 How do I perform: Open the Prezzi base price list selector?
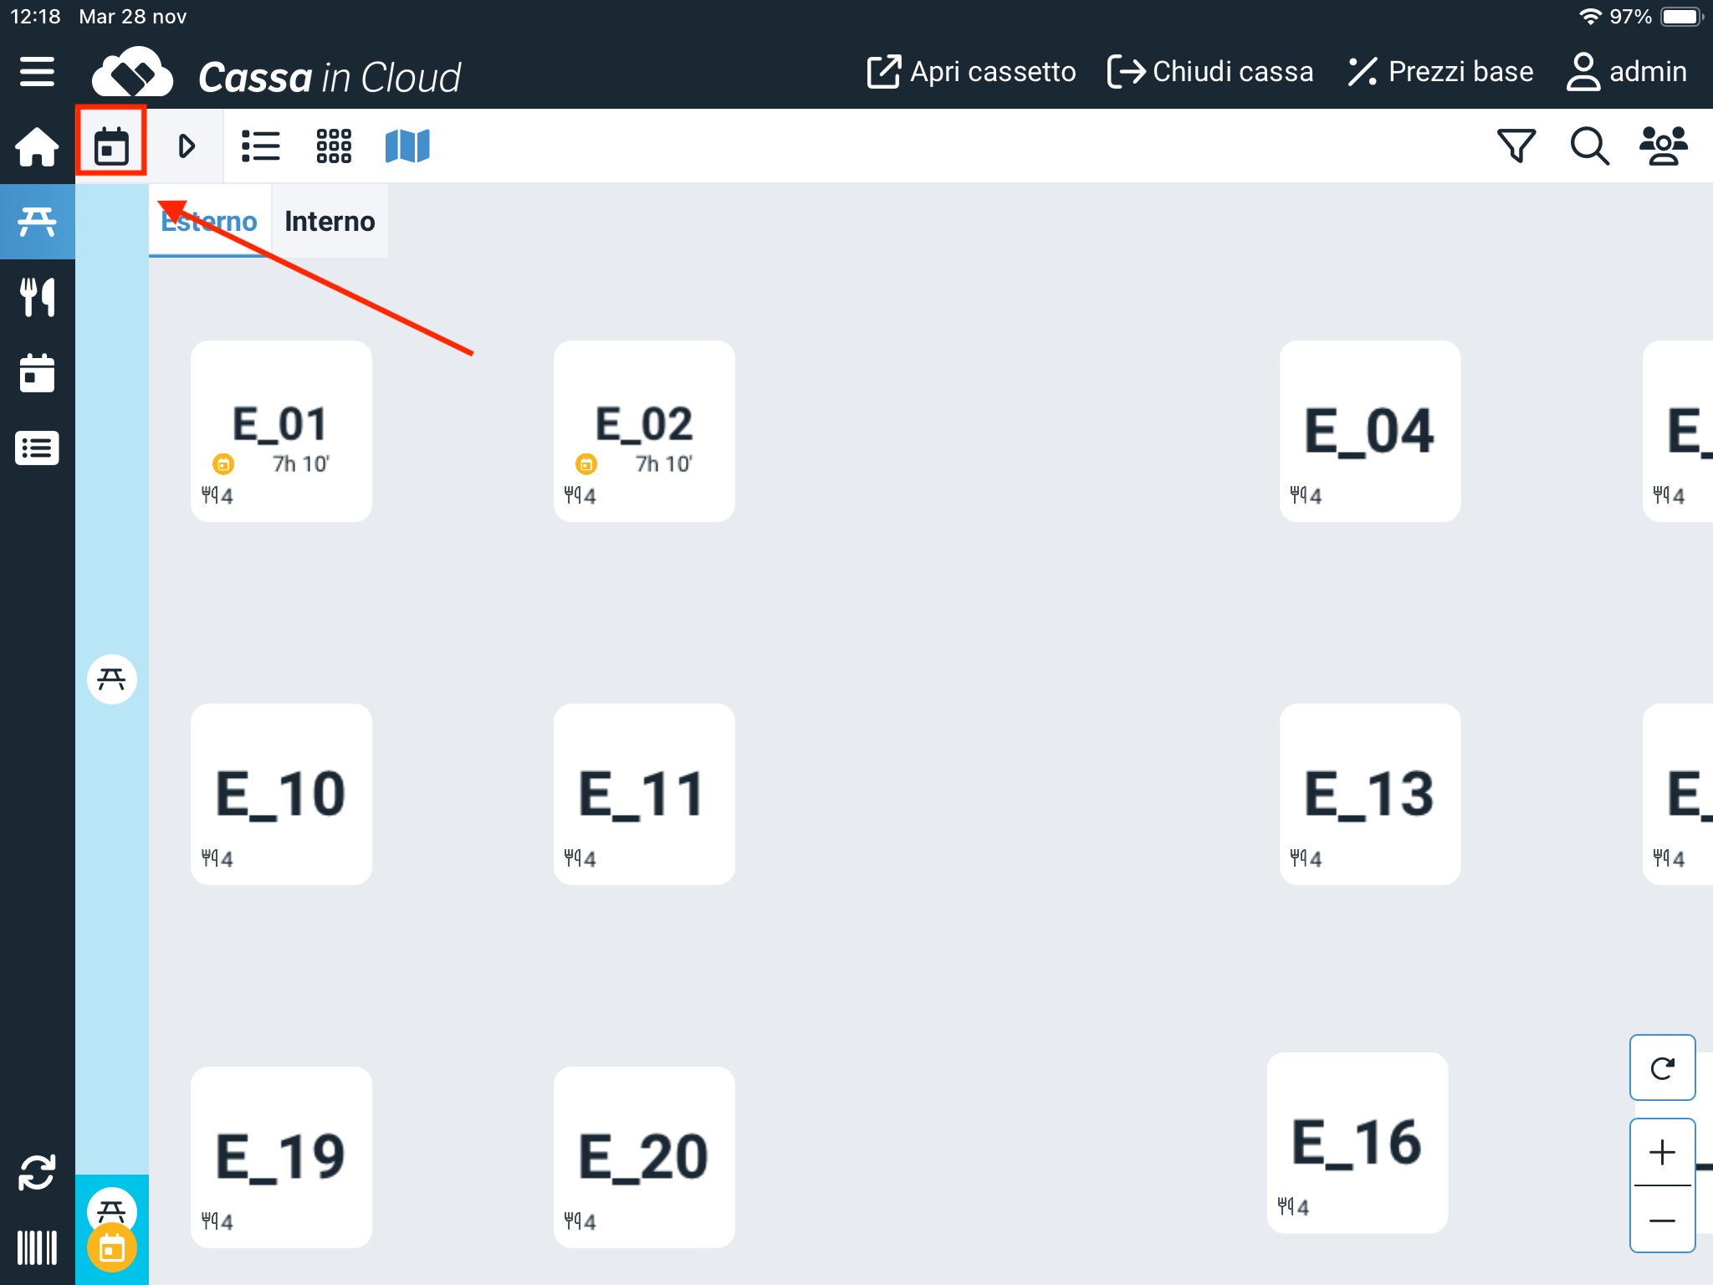coord(1440,72)
